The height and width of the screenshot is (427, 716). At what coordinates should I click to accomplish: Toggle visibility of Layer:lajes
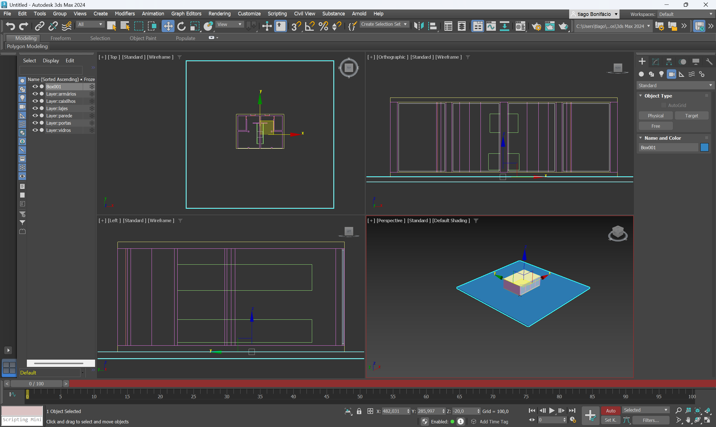[x=35, y=108]
